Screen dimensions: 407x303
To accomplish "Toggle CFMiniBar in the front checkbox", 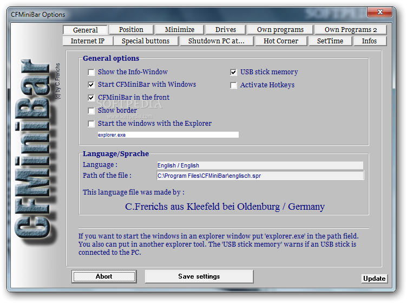I will click(91, 98).
